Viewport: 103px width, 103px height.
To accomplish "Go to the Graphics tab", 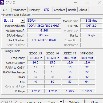I will click(x=60, y=10).
